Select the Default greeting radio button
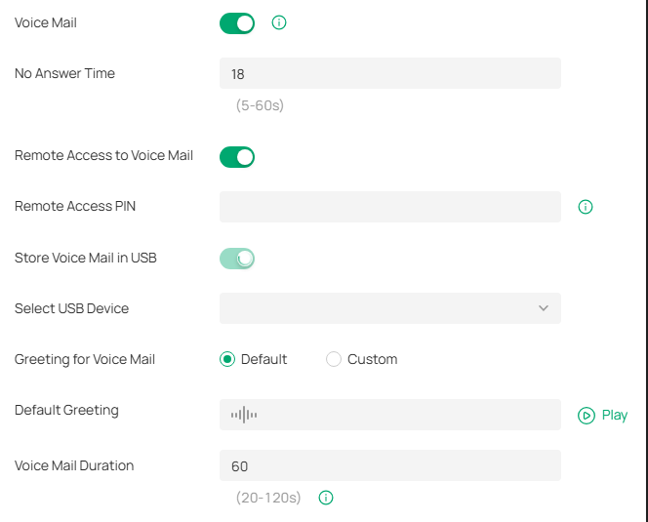648x522 pixels. [x=227, y=359]
